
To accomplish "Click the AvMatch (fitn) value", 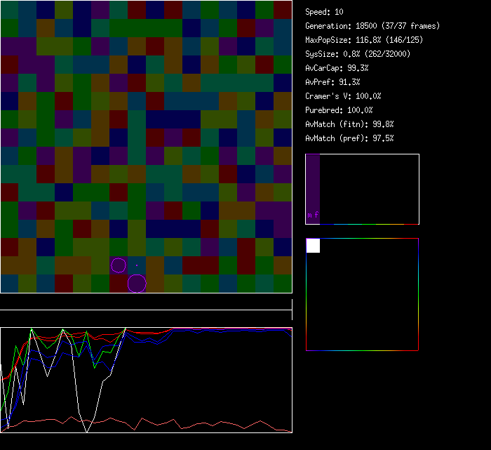I will coord(349,124).
